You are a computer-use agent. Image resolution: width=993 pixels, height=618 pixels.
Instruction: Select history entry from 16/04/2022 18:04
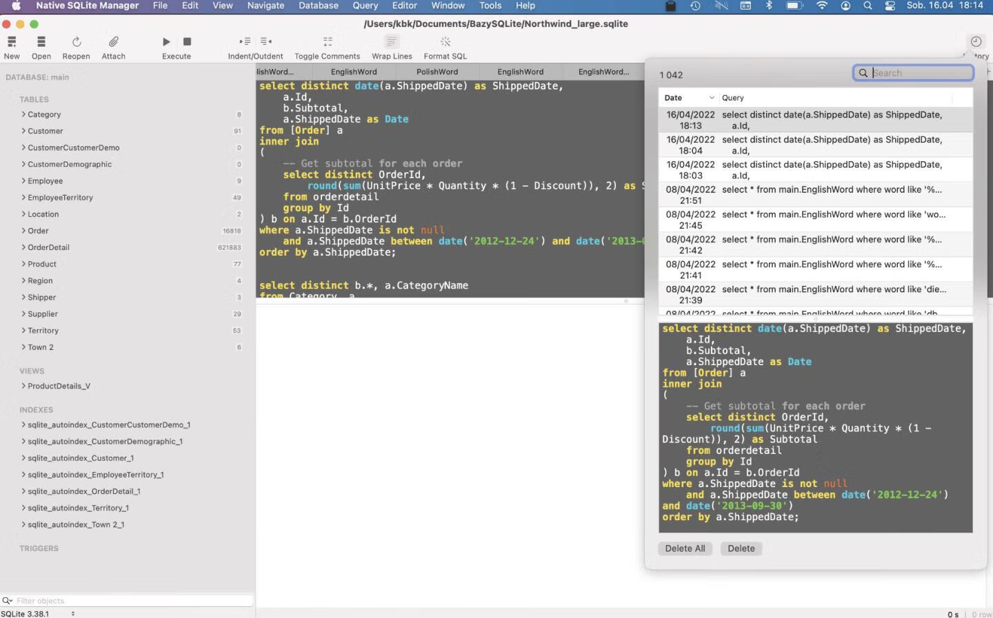(x=816, y=145)
